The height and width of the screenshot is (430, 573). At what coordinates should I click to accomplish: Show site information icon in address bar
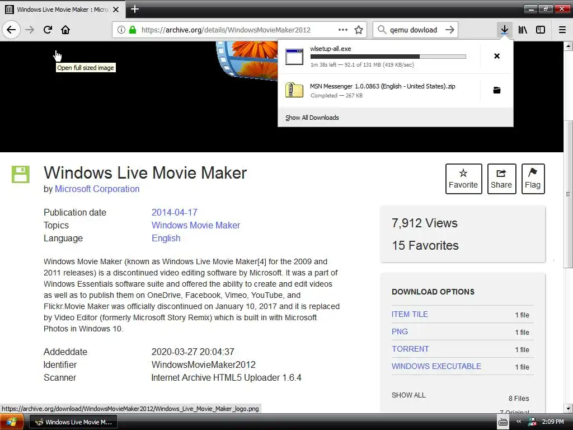(x=121, y=30)
